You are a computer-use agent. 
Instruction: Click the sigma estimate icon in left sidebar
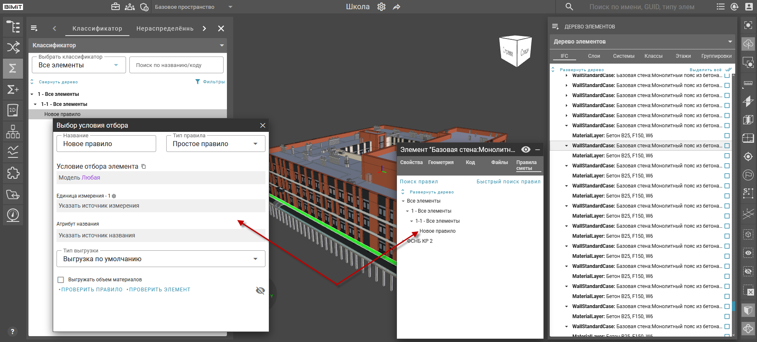pos(13,68)
